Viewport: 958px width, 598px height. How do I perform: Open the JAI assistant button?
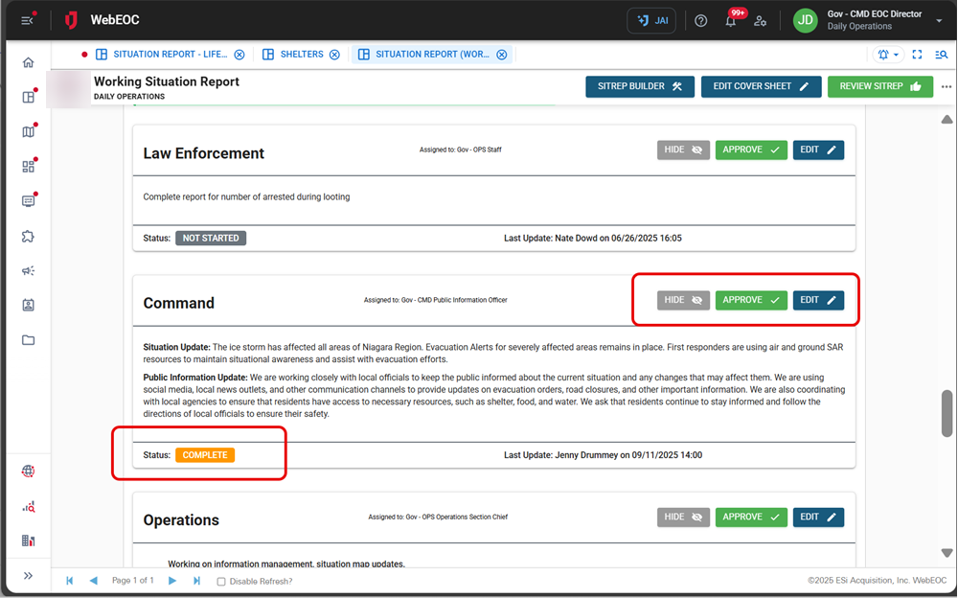pyautogui.click(x=650, y=20)
